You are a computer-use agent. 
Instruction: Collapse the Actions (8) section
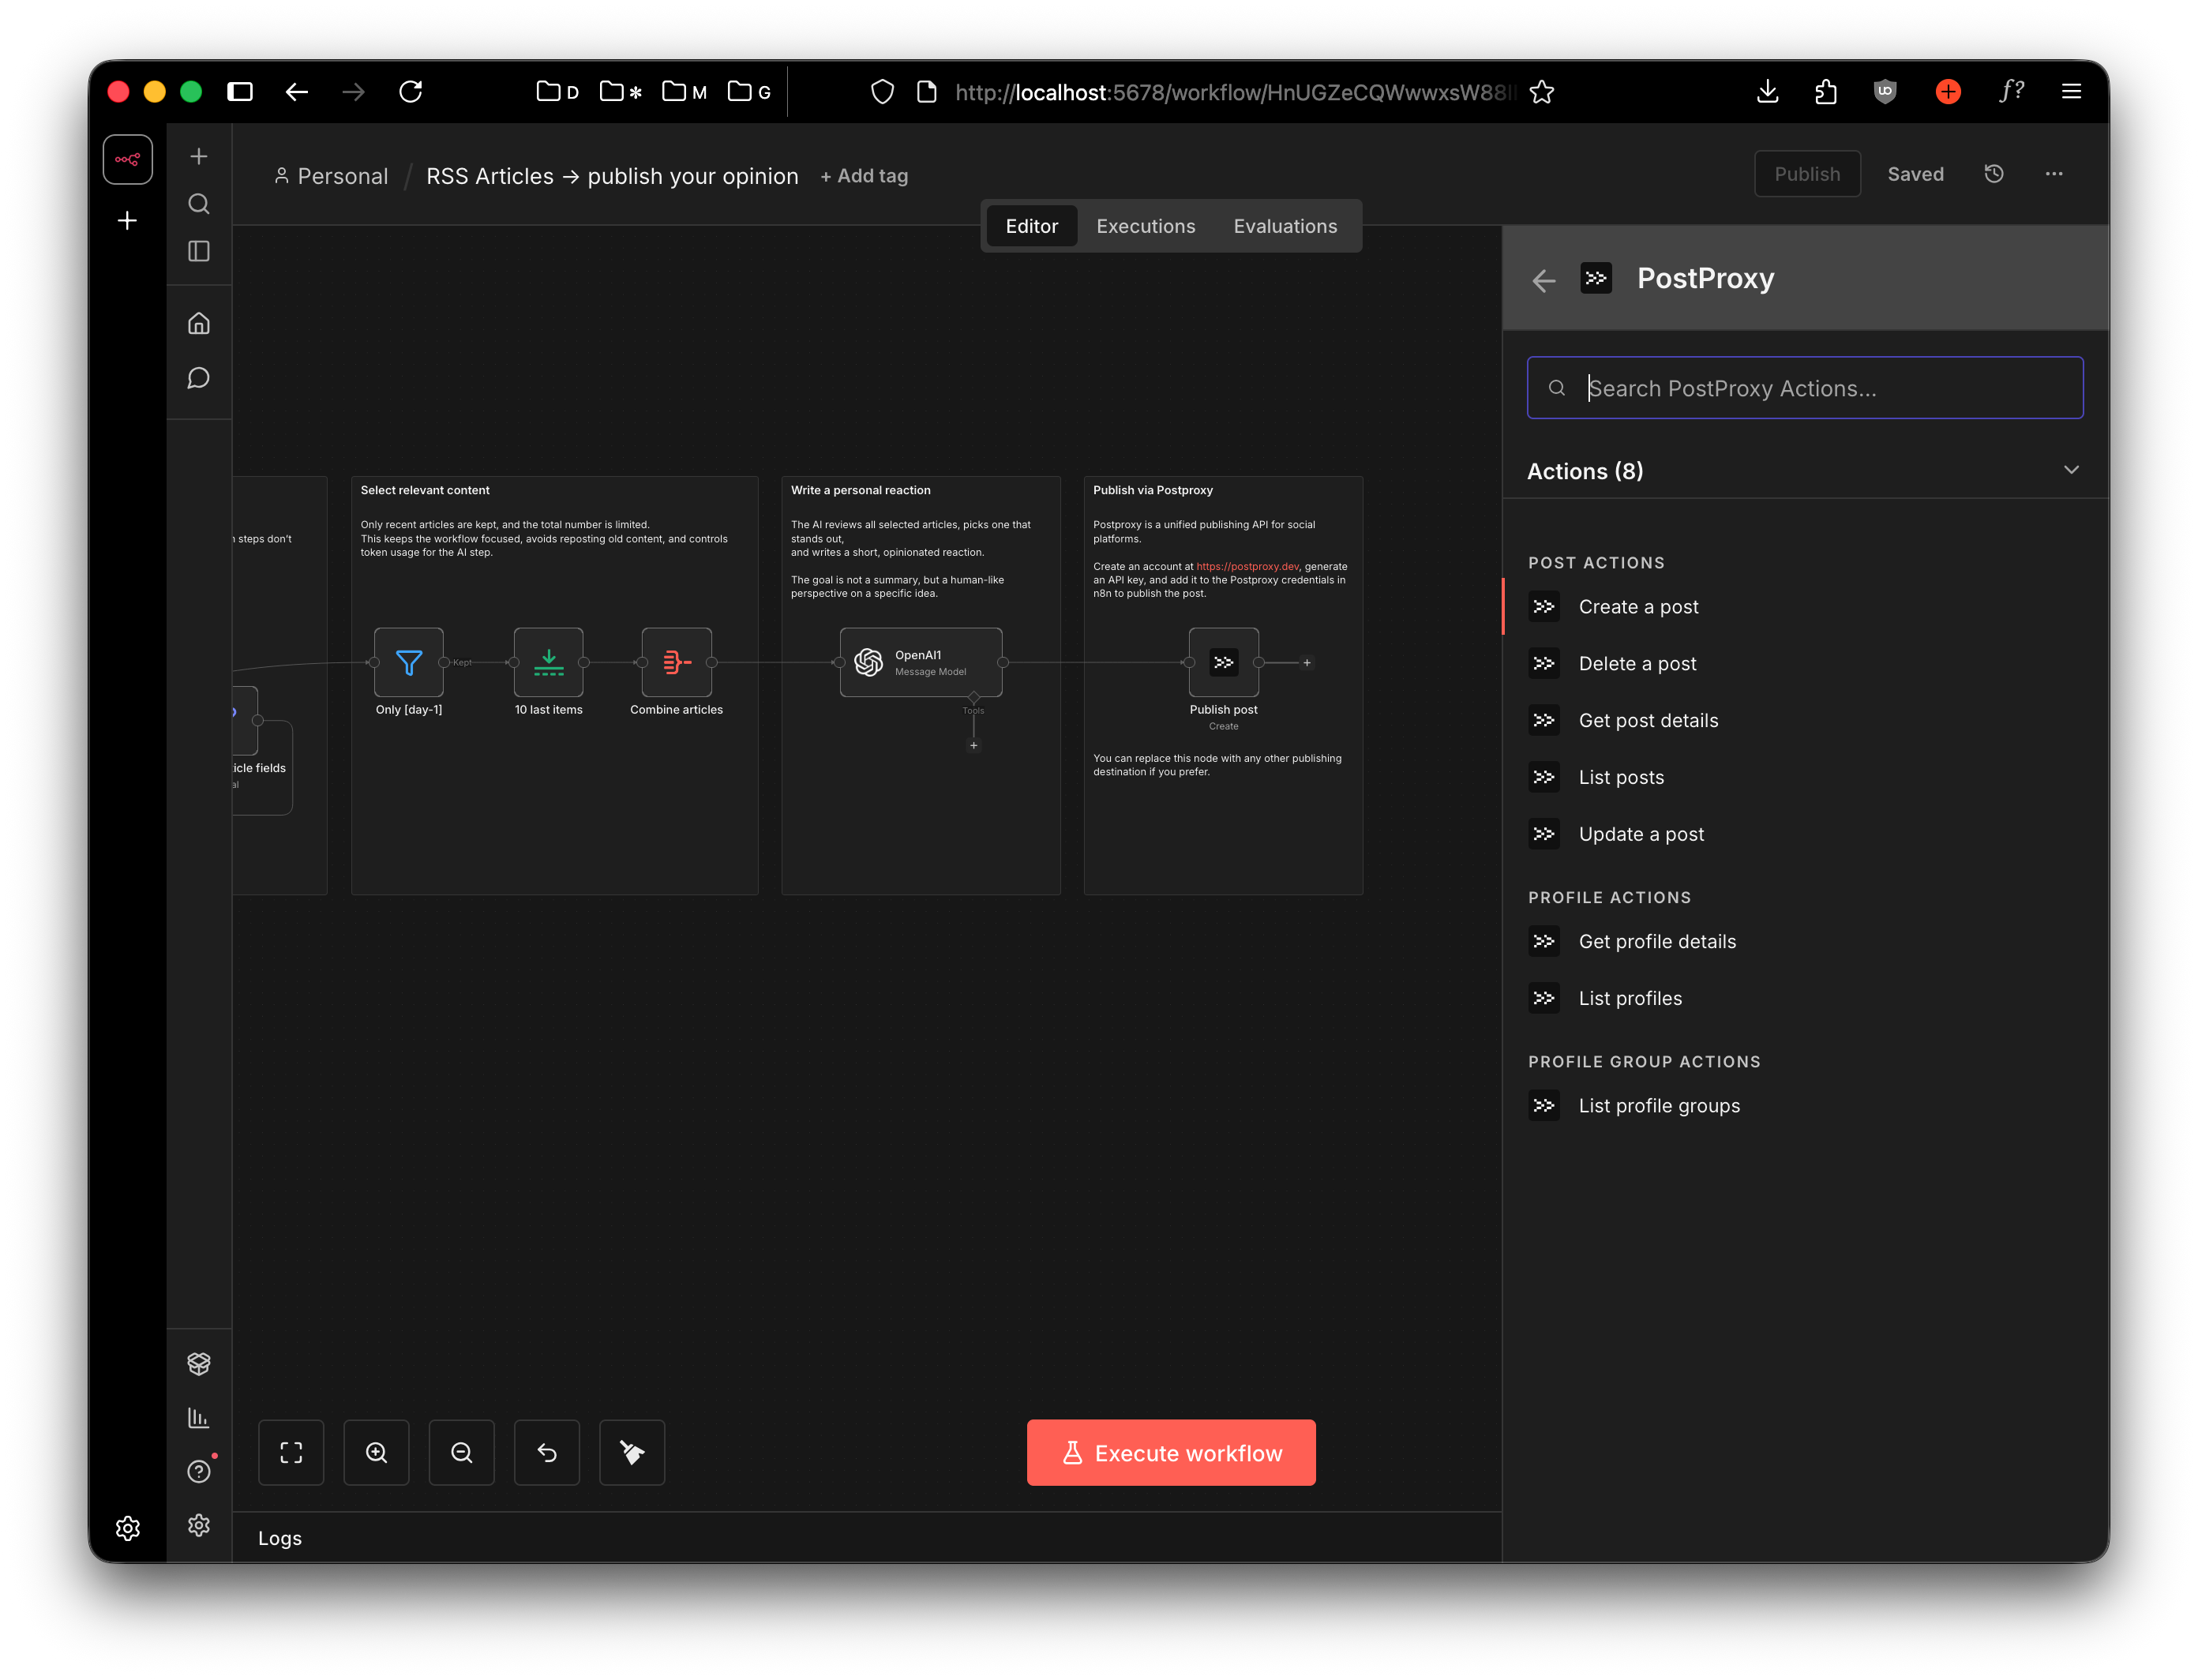[x=2070, y=470]
